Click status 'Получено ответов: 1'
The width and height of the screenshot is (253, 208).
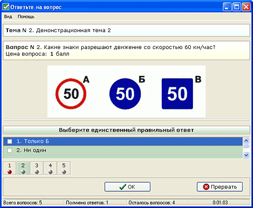click(x=87, y=203)
